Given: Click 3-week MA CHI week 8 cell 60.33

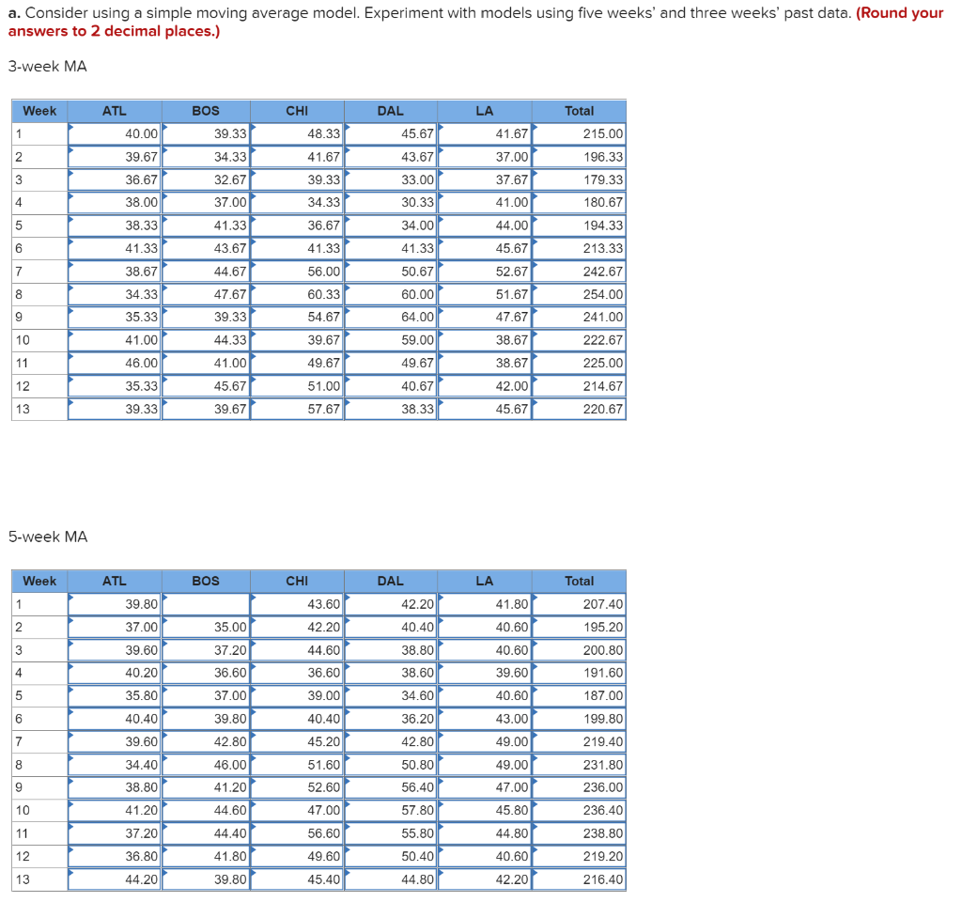Looking at the screenshot, I should [x=297, y=294].
